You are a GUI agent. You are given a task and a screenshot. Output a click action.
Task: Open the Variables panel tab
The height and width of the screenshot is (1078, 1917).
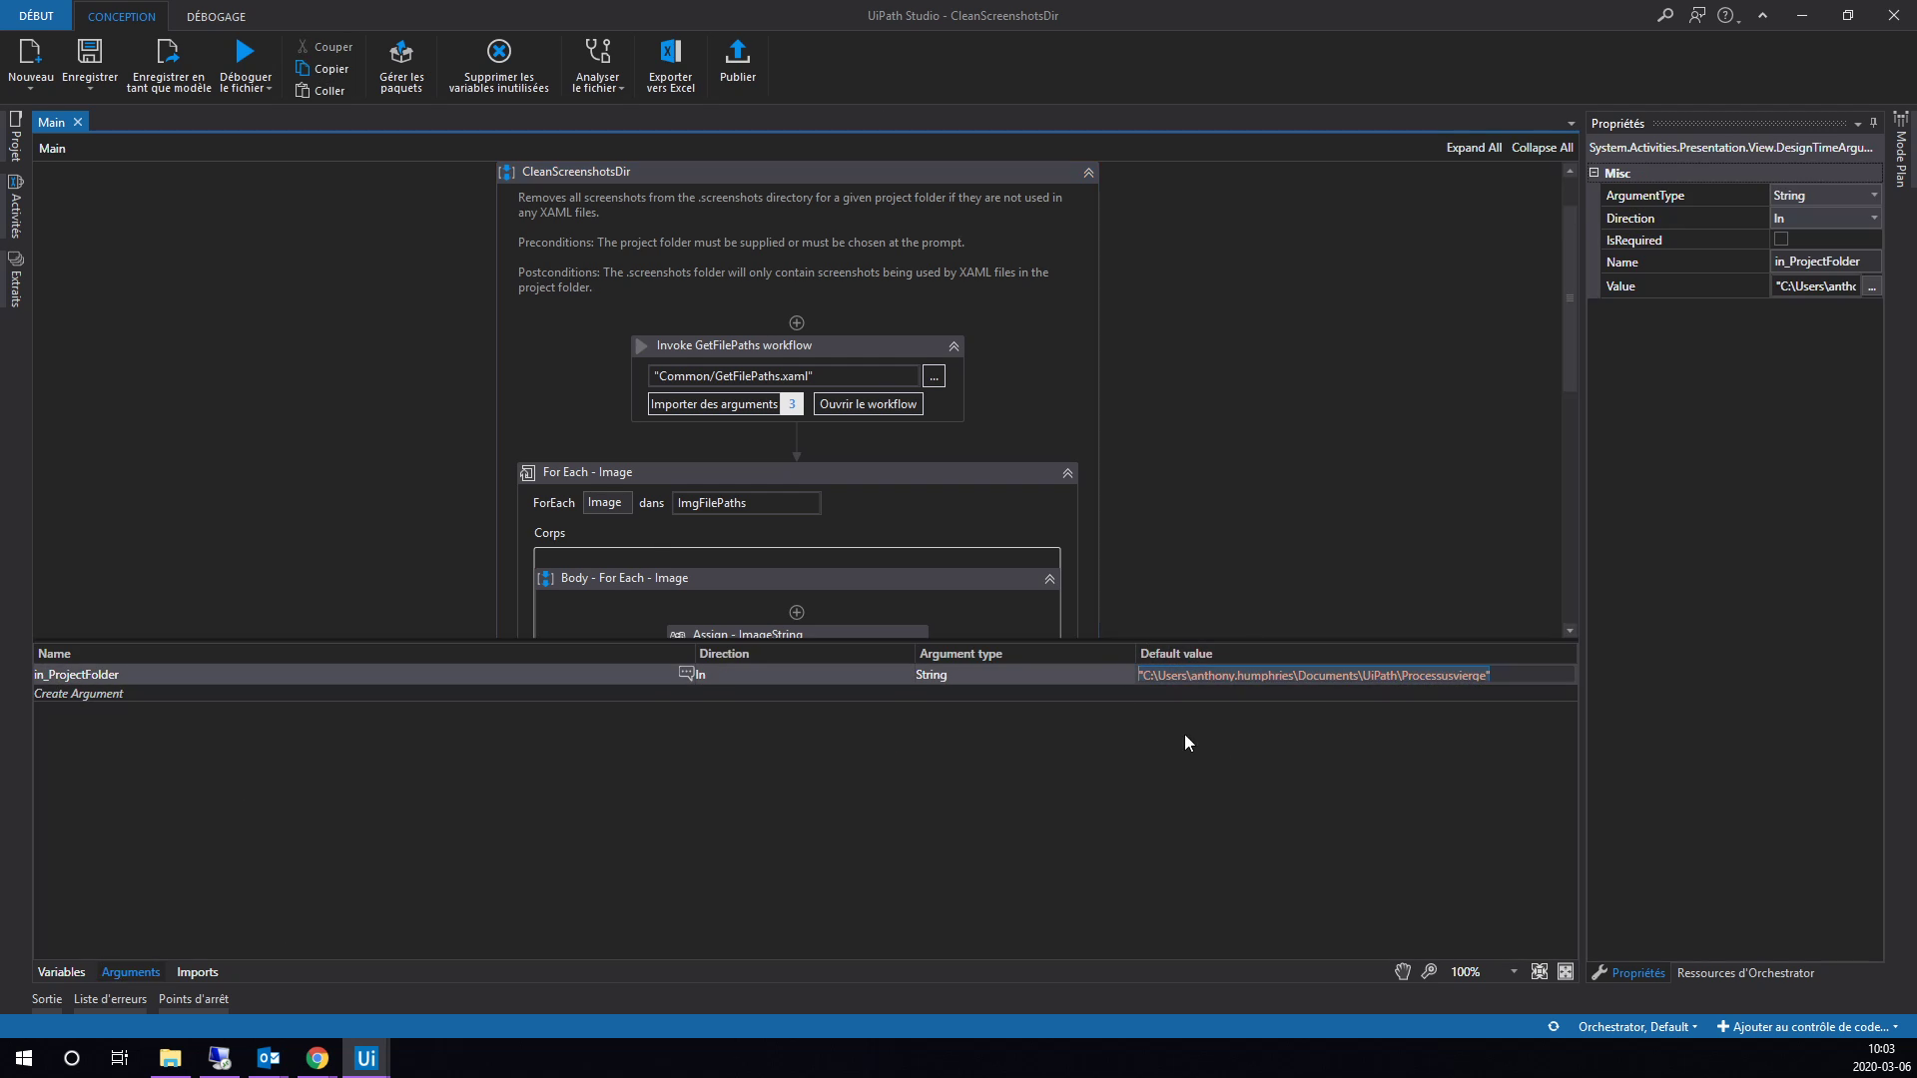click(61, 971)
